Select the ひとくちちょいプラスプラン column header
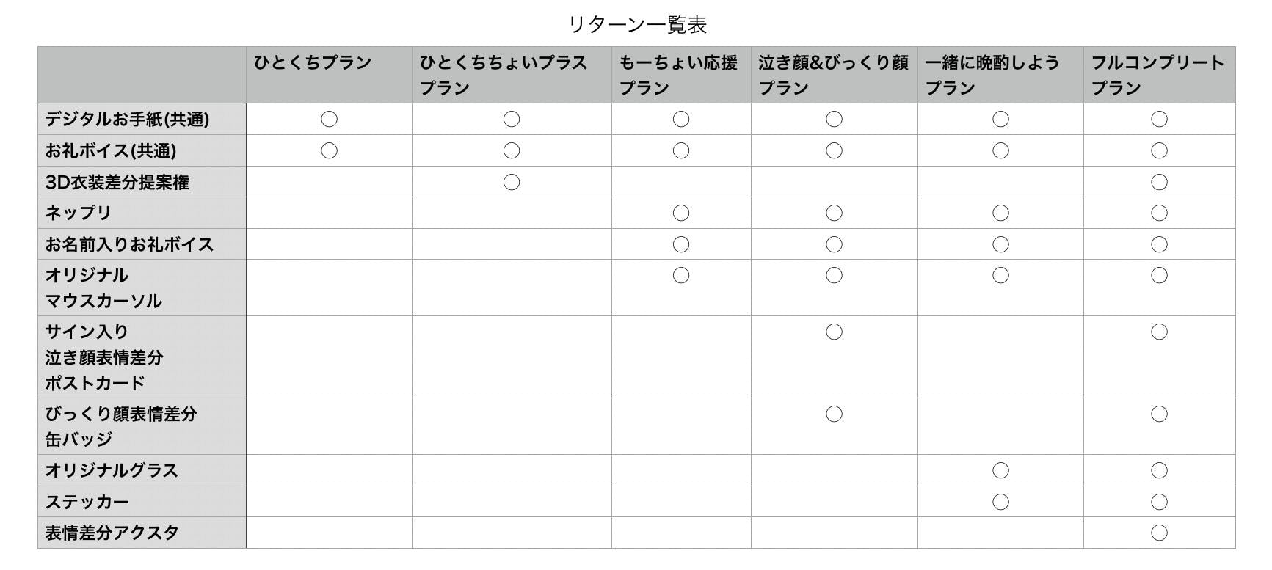Image resolution: width=1272 pixels, height=570 pixels. [x=504, y=75]
